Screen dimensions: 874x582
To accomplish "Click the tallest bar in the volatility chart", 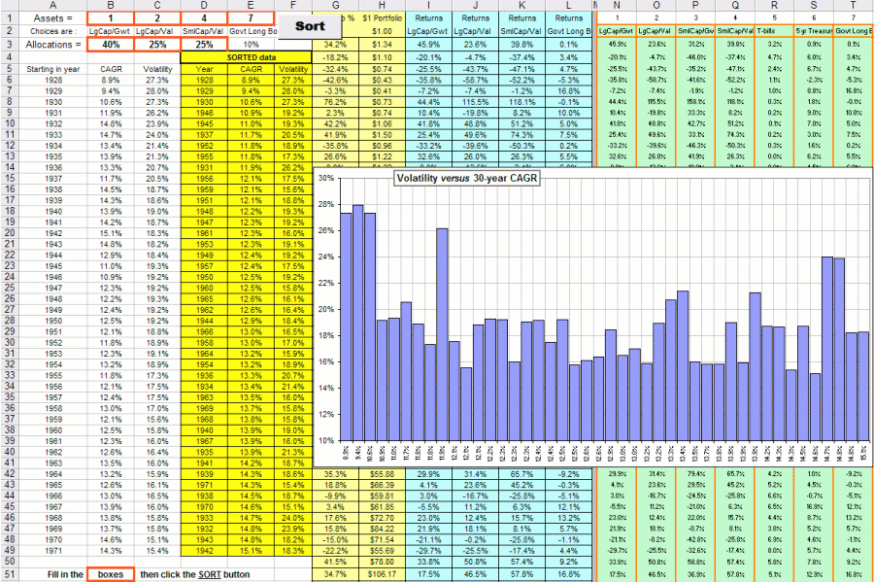I will (x=357, y=323).
